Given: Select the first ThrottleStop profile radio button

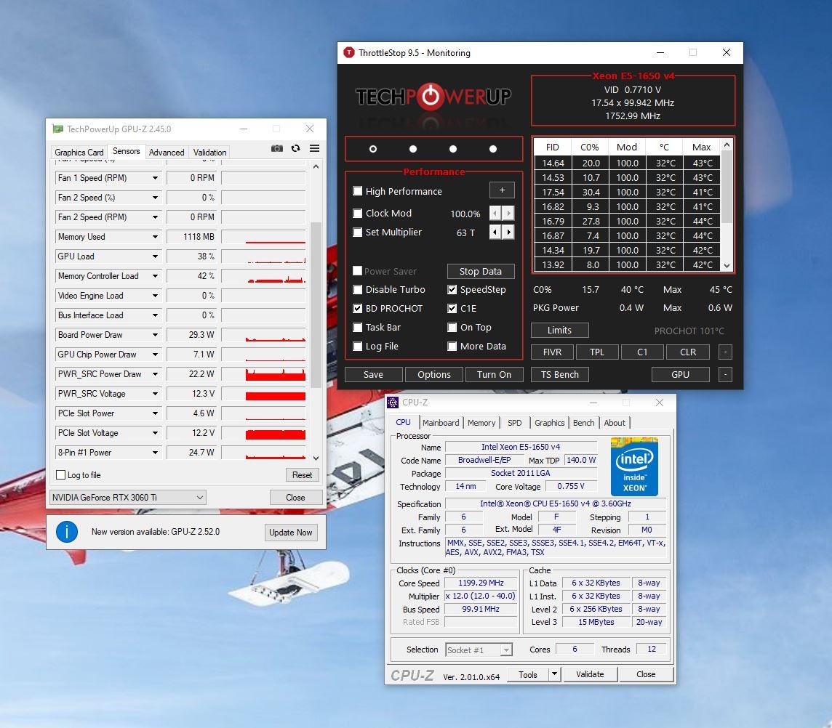Looking at the screenshot, I should click(373, 149).
